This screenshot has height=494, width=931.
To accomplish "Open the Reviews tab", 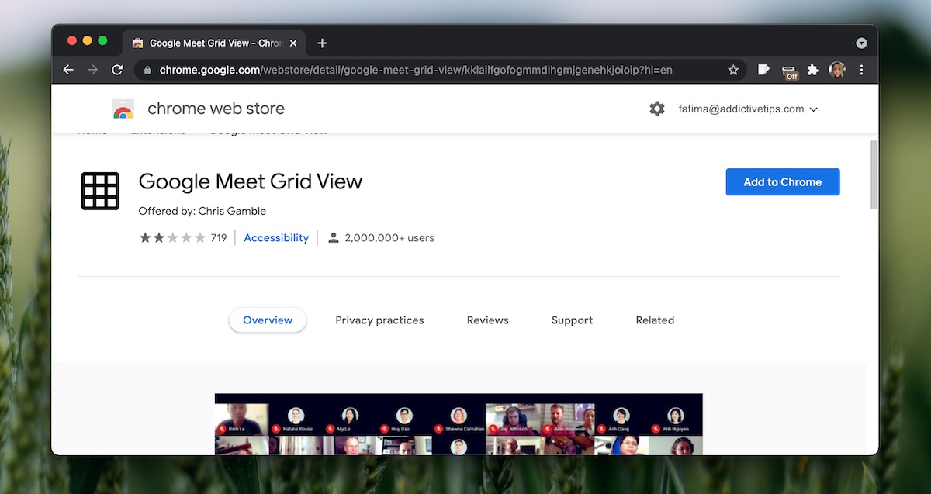I will (x=487, y=320).
